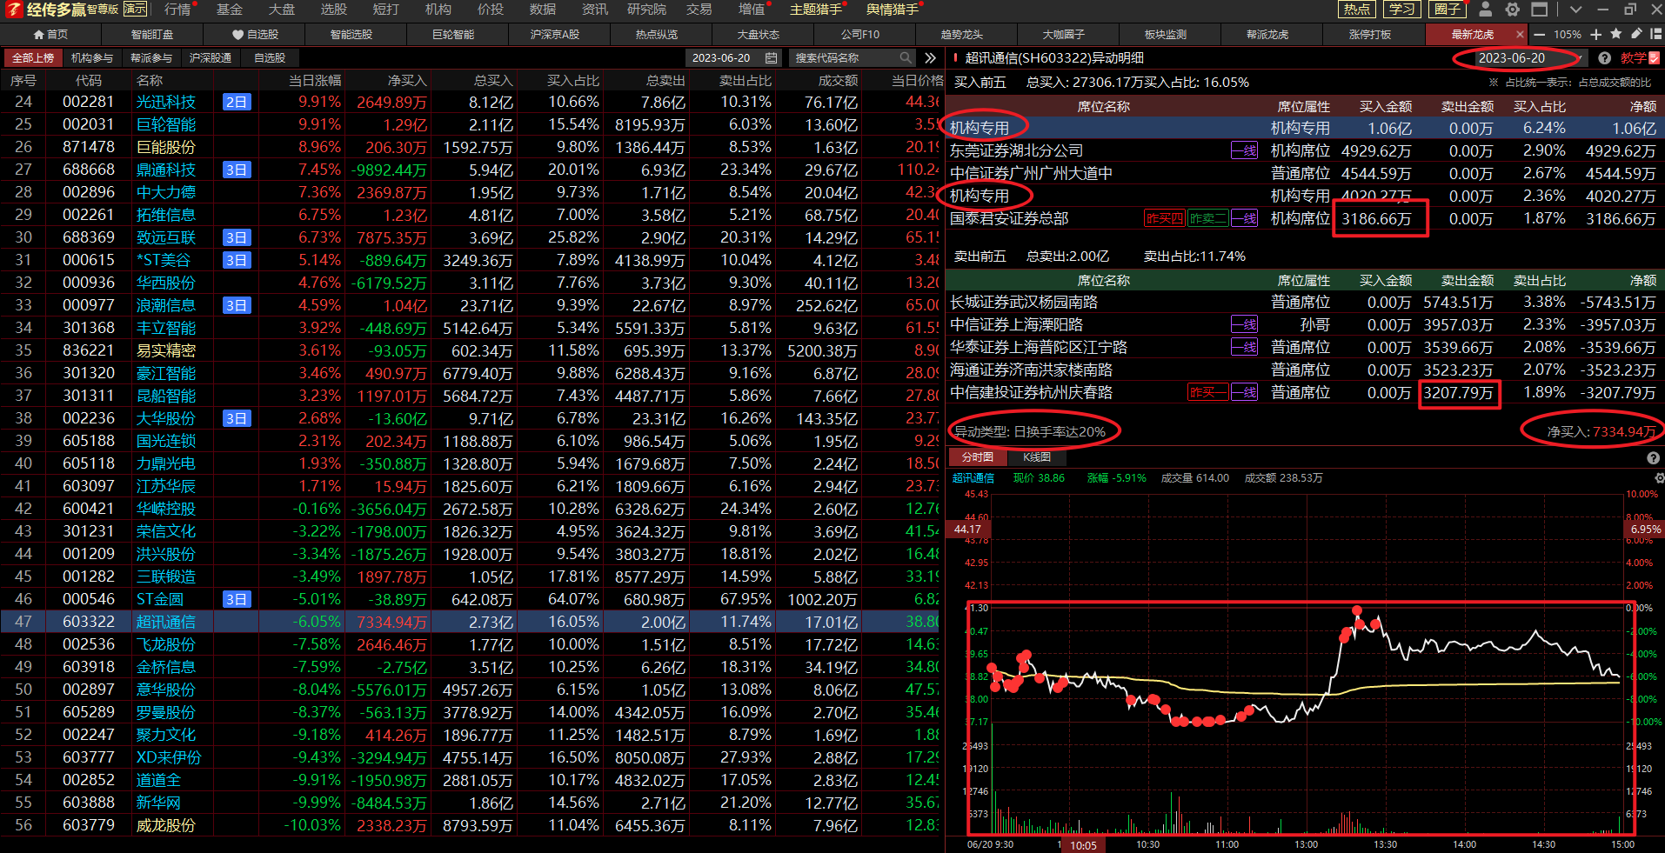
Task: Click the star favorite icon
Action: (x=1616, y=34)
